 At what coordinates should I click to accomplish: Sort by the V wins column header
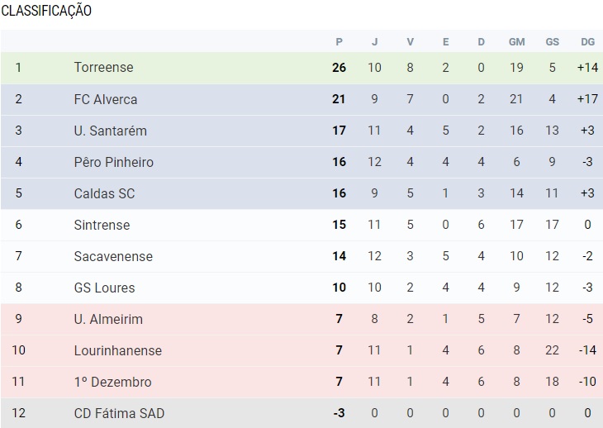(411, 42)
